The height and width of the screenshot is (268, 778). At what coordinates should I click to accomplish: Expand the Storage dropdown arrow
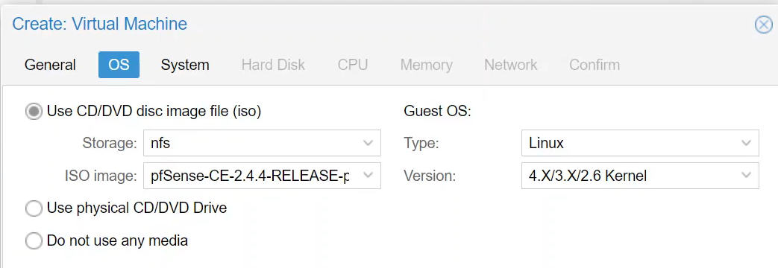click(x=368, y=143)
